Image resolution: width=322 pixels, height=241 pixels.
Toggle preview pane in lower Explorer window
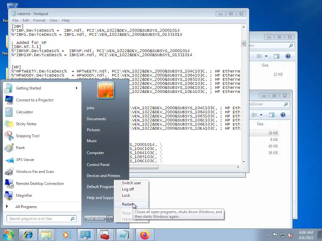(271, 115)
